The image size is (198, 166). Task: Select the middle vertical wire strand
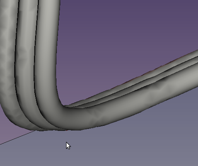coord(26,51)
